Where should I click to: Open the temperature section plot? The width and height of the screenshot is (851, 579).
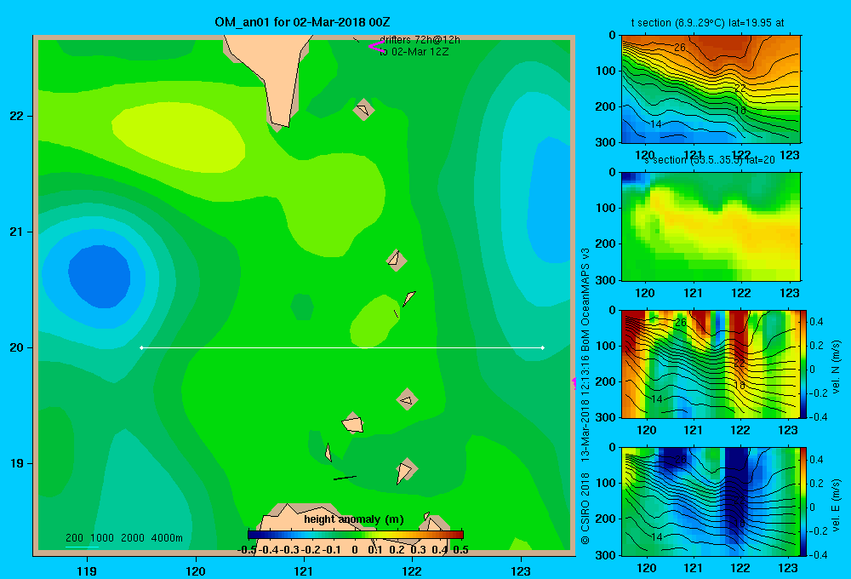711,89
